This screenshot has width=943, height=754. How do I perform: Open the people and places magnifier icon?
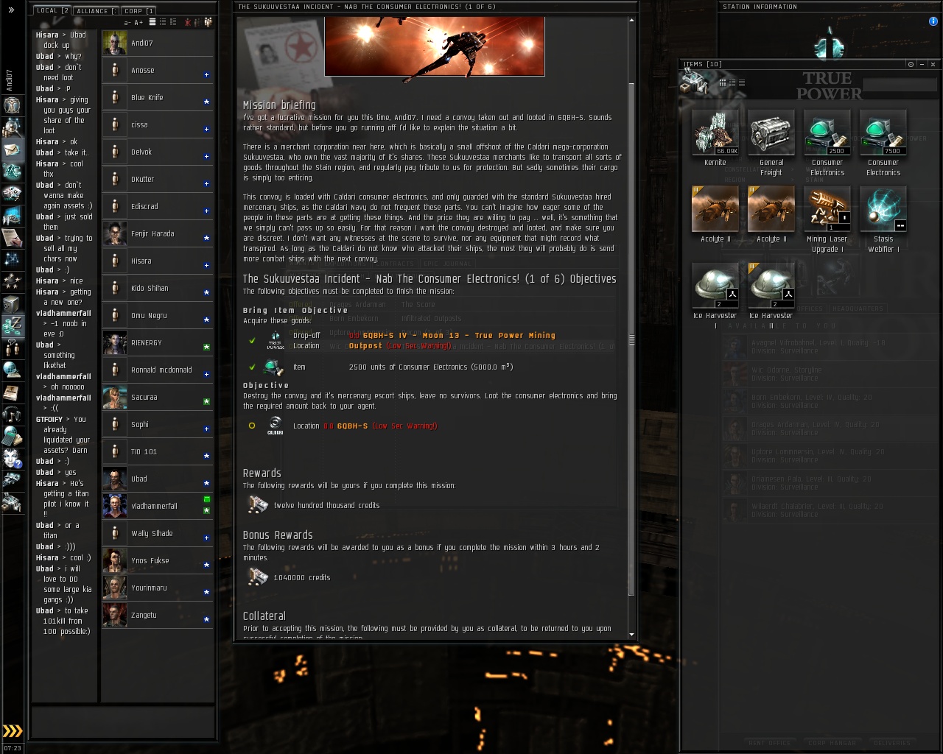pos(11,127)
